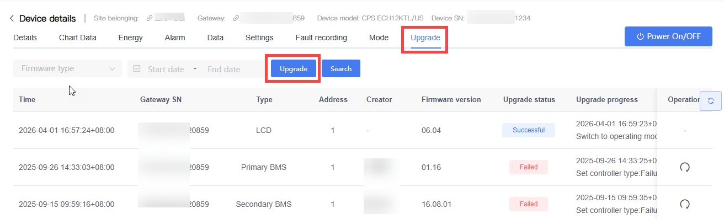Click the Gateway link icon
724x219 pixels.
[236, 18]
